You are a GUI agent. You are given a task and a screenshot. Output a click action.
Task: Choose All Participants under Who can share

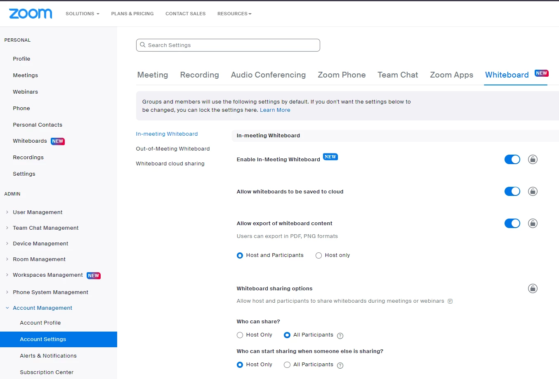(287, 335)
